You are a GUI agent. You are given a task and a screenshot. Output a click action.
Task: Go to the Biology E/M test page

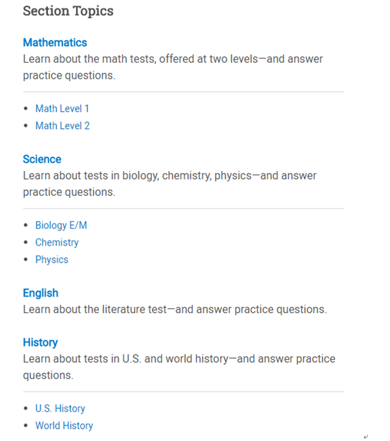pos(61,225)
